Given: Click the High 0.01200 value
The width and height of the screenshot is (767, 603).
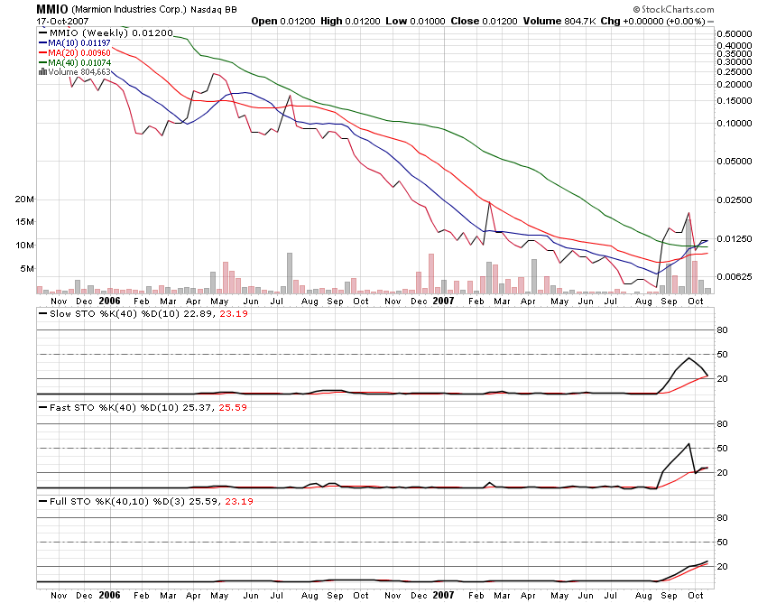Looking at the screenshot, I should pos(350,21).
